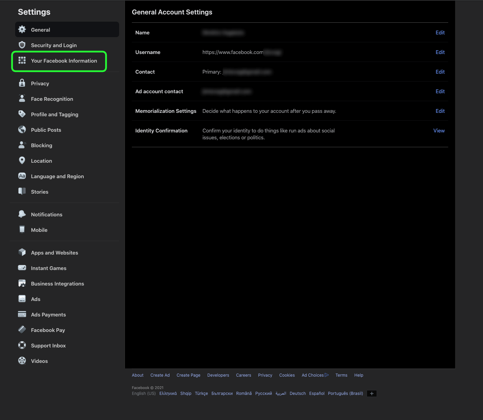This screenshot has width=483, height=420.
Task: Click the Notifications bell icon
Action: 22,214
